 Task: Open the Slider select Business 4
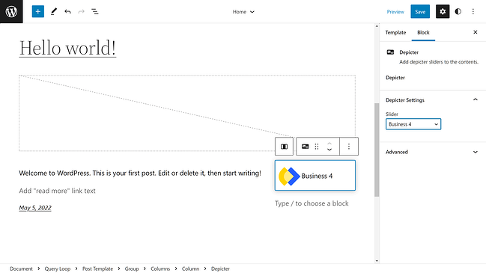(413, 124)
